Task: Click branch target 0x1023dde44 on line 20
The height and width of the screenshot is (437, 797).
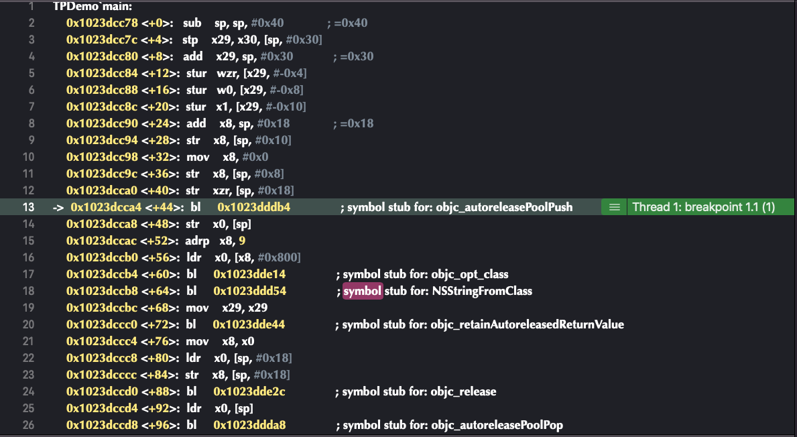Action: [x=249, y=324]
